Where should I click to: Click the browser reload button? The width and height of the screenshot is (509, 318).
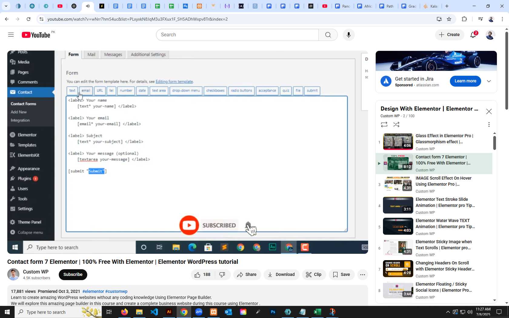tap(28, 19)
